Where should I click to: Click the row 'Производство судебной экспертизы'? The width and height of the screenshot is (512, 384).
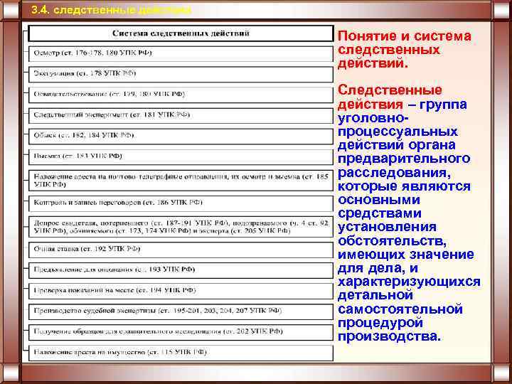coord(181,311)
